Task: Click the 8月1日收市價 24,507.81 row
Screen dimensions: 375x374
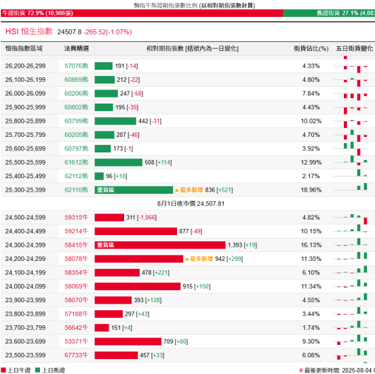Action: [x=191, y=204]
